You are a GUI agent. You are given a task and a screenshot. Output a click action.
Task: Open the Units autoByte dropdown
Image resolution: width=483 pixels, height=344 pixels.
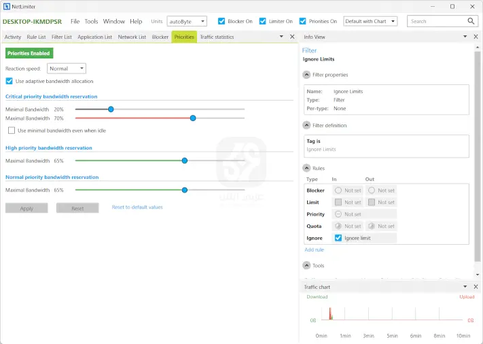pyautogui.click(x=187, y=22)
